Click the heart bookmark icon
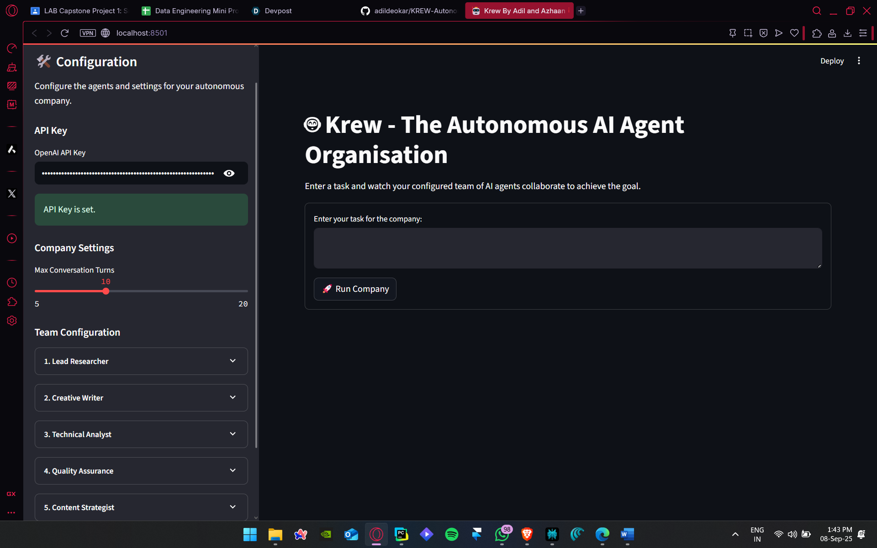Image resolution: width=877 pixels, height=548 pixels. coord(794,33)
